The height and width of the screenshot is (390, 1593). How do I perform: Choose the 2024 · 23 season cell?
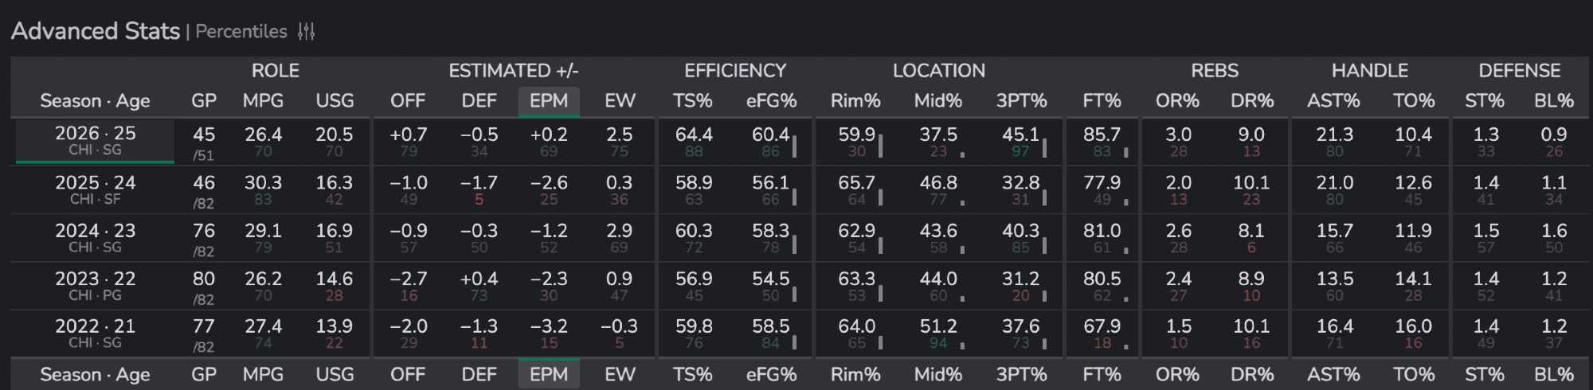click(x=95, y=237)
